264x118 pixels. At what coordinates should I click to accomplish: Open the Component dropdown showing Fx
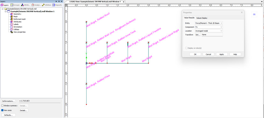click(x=209, y=27)
